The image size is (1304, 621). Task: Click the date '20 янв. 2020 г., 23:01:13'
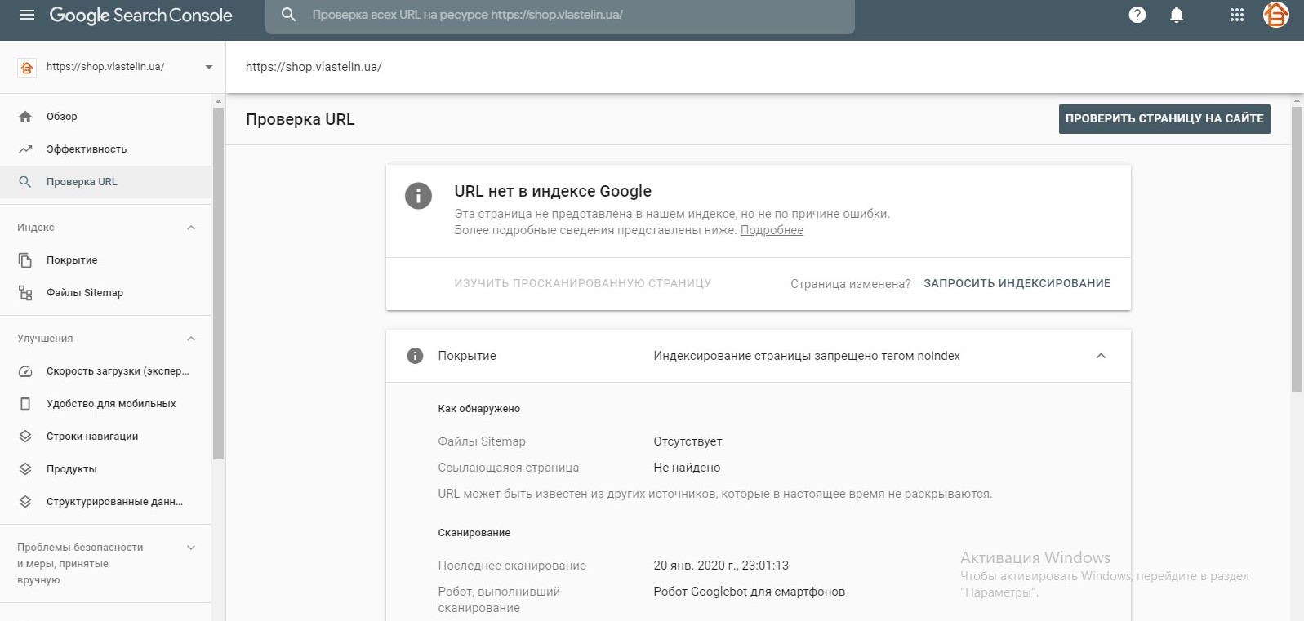(721, 566)
